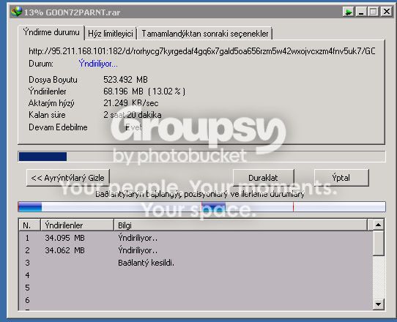The width and height of the screenshot is (397, 322).
Task: Click the green arrow tray icon button
Action: (348, 12)
